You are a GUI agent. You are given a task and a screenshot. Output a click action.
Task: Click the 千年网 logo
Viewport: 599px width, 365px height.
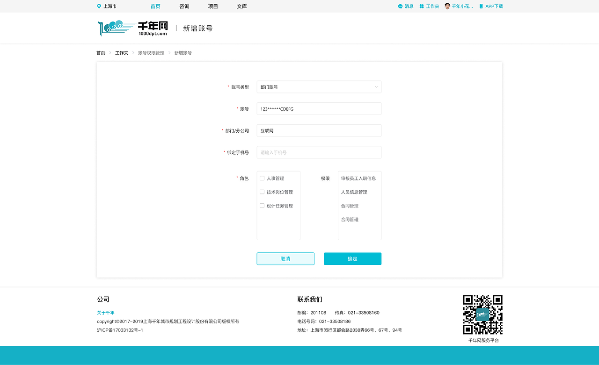click(x=133, y=28)
